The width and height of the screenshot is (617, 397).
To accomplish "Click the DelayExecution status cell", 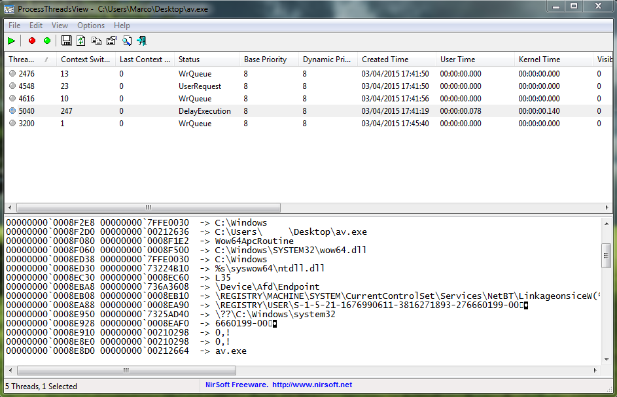I will click(x=205, y=111).
